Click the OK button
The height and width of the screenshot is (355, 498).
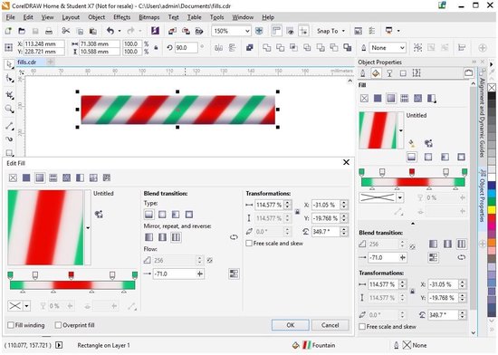(x=291, y=325)
